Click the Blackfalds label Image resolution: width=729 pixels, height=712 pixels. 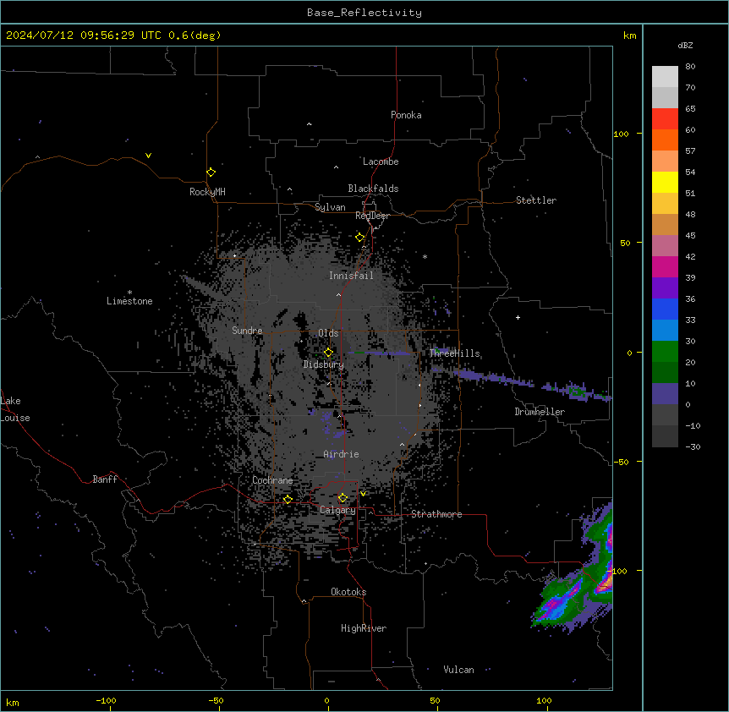click(373, 189)
